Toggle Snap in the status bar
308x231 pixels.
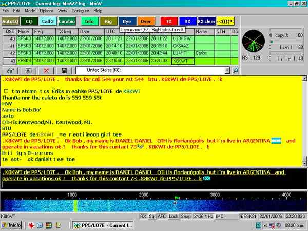(186, 216)
